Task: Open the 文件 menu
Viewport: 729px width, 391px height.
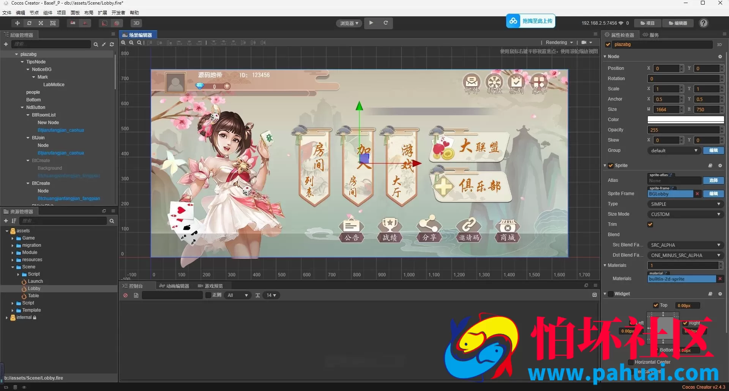Action: (x=7, y=13)
